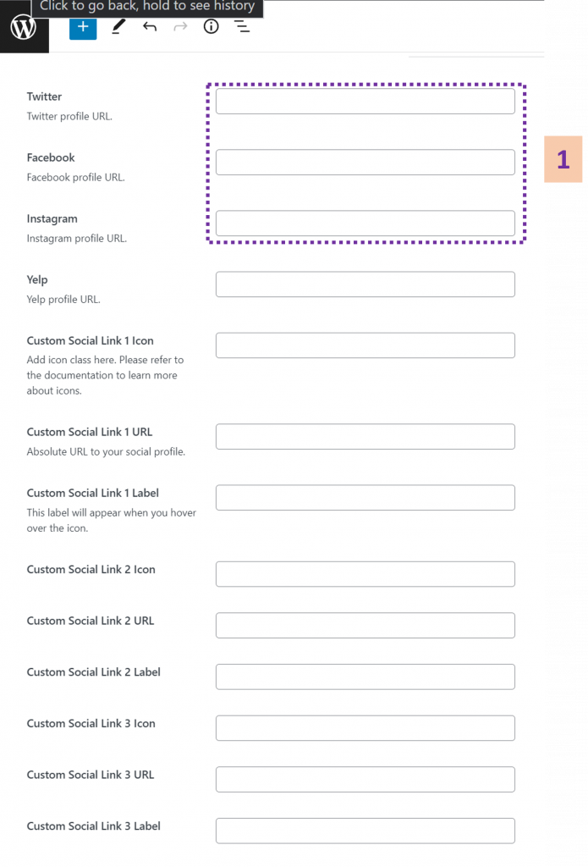Click the Twitter profile URL field
The width and height of the screenshot is (588, 867).
pos(365,102)
